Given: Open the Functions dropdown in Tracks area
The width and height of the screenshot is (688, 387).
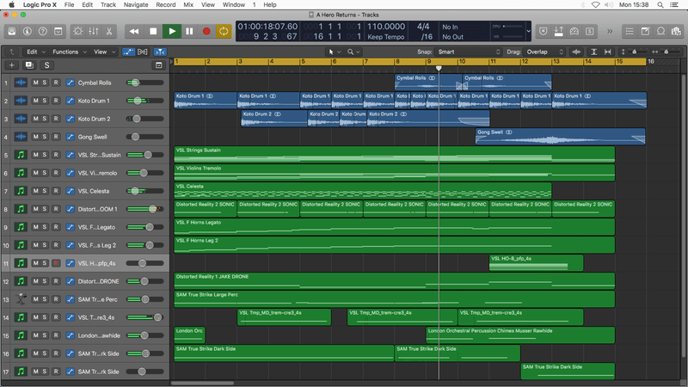Looking at the screenshot, I should coord(70,52).
